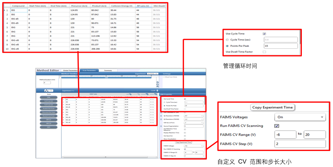Click the Source Fragmentation value field

pyautogui.click(x=194, y=126)
